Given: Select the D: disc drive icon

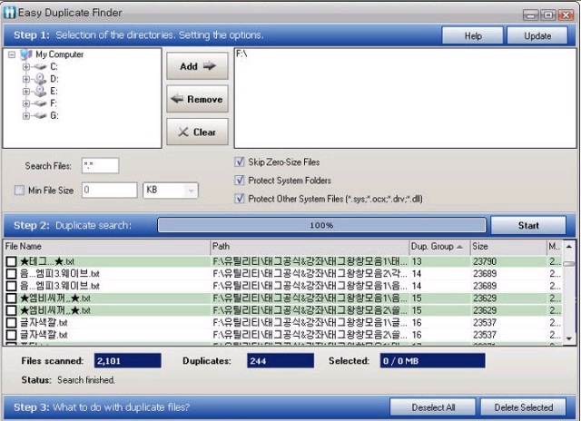Looking at the screenshot, I should (40, 79).
